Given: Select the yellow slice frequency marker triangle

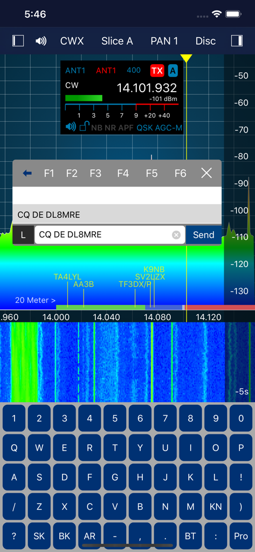Looking at the screenshot, I should (x=187, y=58).
